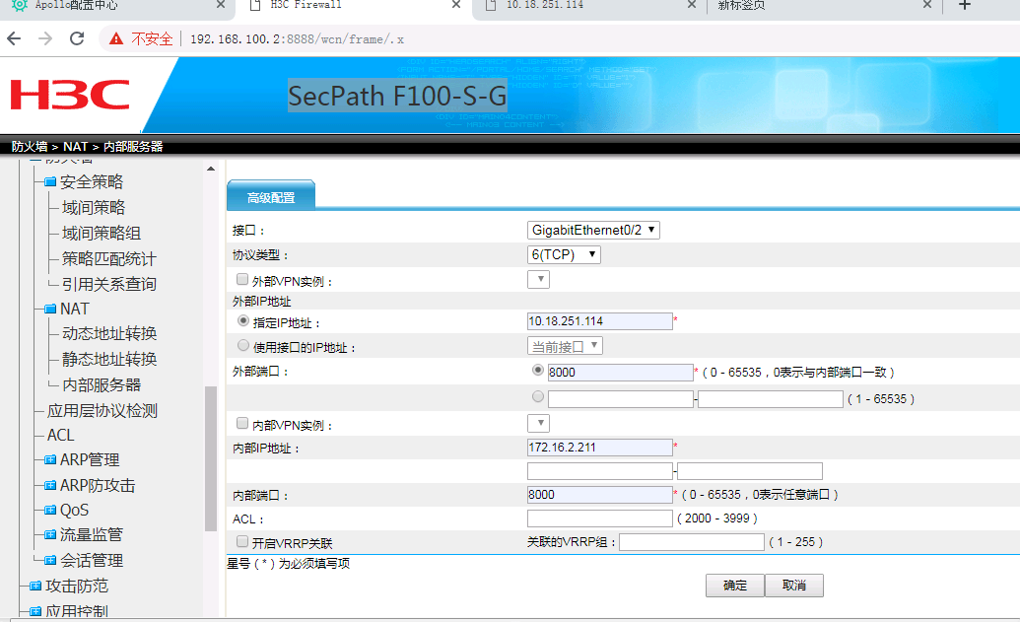Screen dimensions: 1020x622
Task: Click the 内部端口 field containing 8000
Action: [x=599, y=495]
